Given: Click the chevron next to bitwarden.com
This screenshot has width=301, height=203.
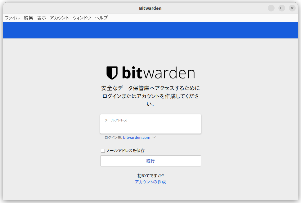Looking at the screenshot, I should tap(154, 137).
